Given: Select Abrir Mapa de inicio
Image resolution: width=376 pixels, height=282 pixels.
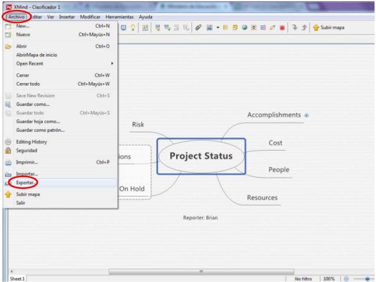Looking at the screenshot, I should (x=60, y=55).
